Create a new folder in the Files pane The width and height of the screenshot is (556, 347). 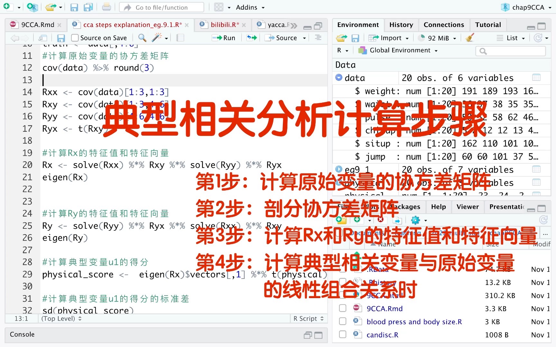click(341, 220)
